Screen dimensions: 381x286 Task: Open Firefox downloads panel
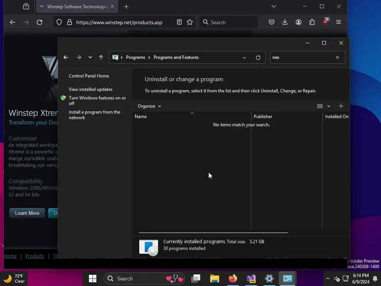pyautogui.click(x=285, y=22)
